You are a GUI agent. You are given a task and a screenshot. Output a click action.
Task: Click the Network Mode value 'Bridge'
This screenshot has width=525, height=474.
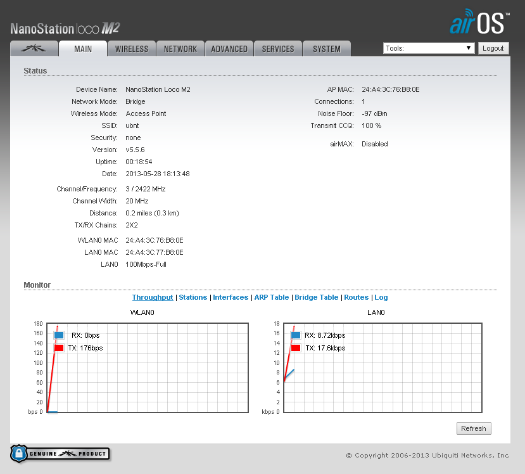[136, 101]
